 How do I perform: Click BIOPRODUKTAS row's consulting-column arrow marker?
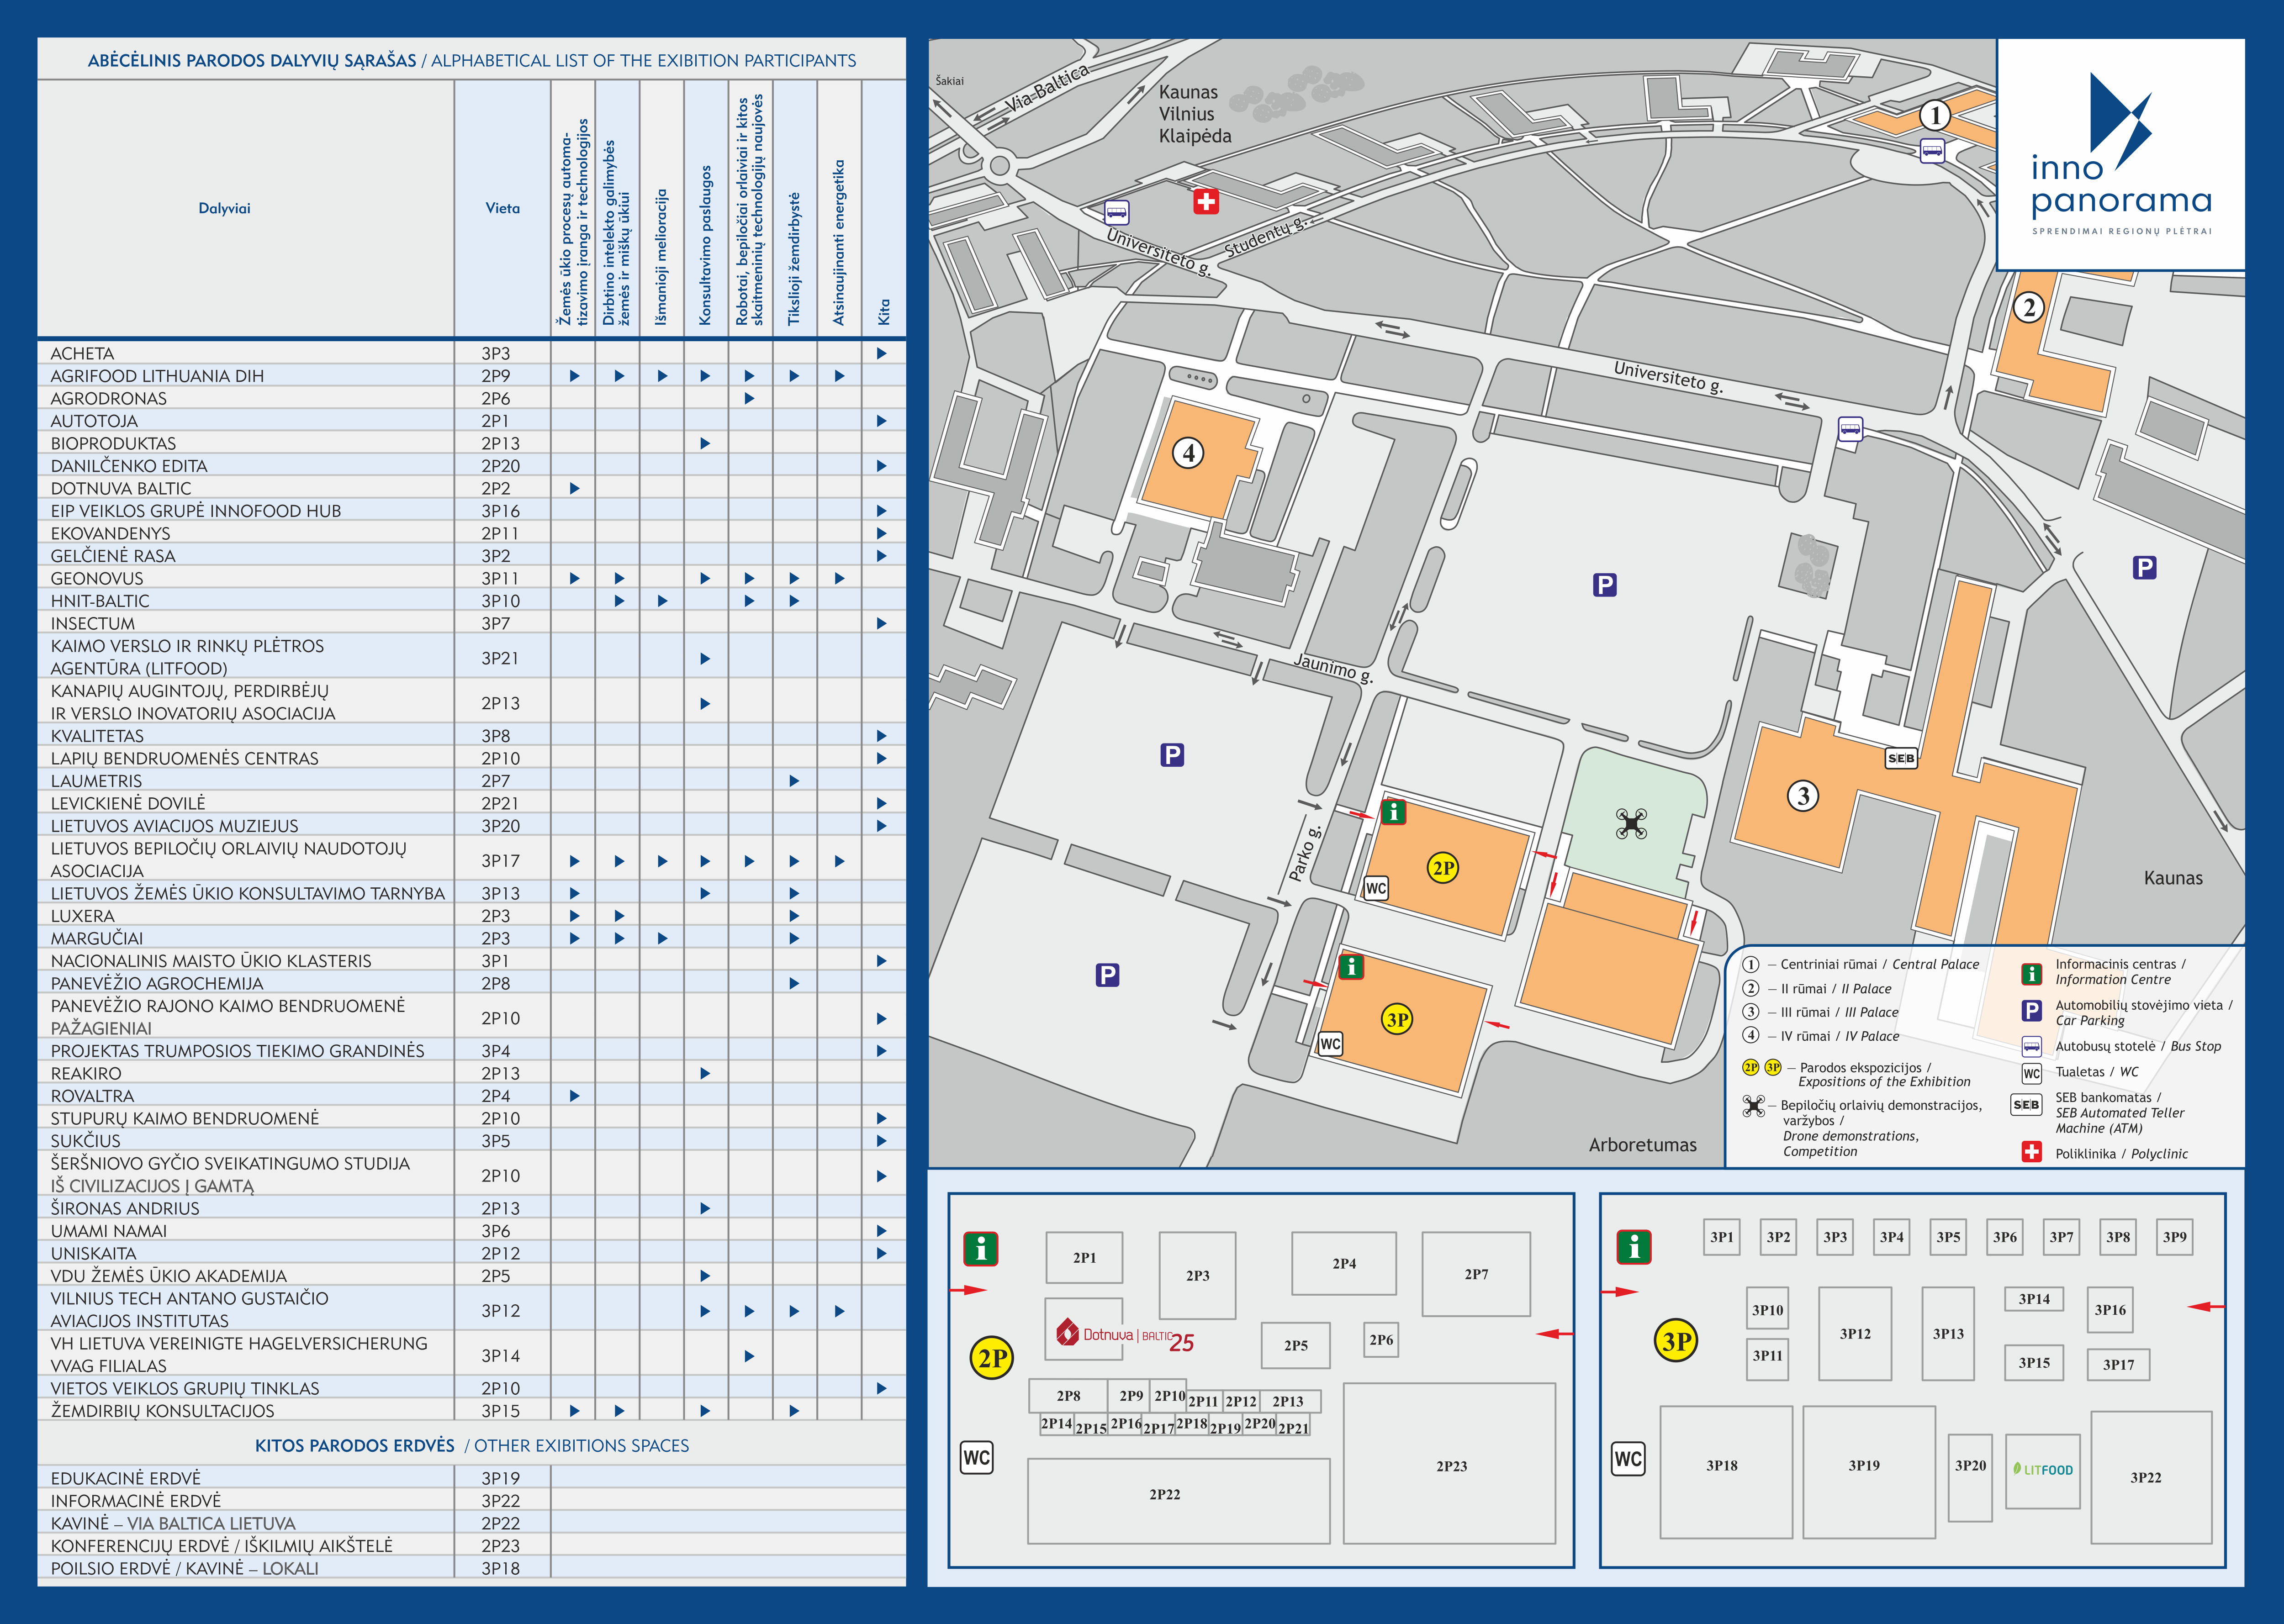point(705,443)
